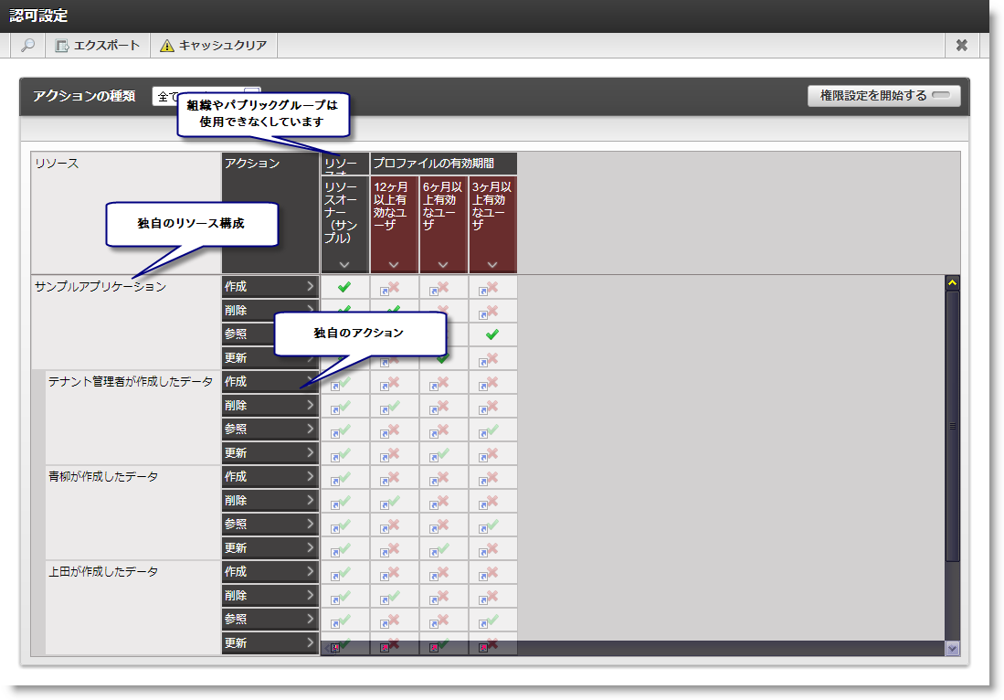Click 上田 削除 inherited check for 12ヶ月 users
This screenshot has width=1004, height=700.
coord(394,596)
